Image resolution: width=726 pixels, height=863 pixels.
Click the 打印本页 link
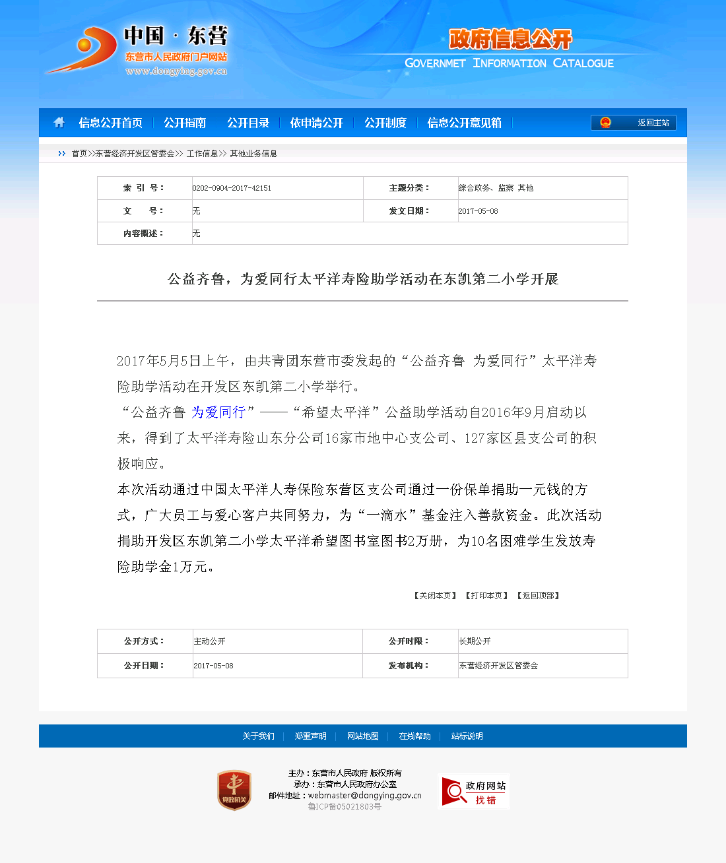(x=487, y=596)
